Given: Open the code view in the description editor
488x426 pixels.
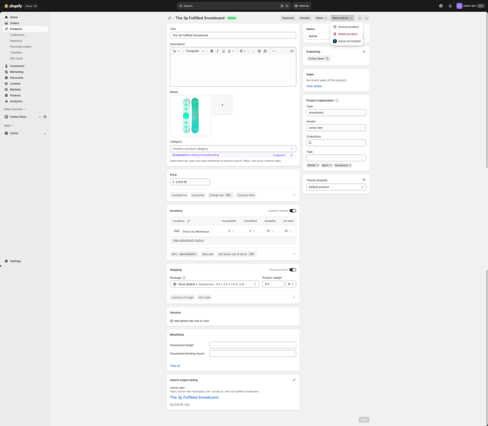Looking at the screenshot, I should 292,51.
